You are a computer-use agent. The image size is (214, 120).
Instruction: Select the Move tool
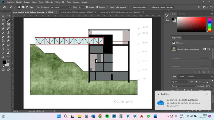3,16
